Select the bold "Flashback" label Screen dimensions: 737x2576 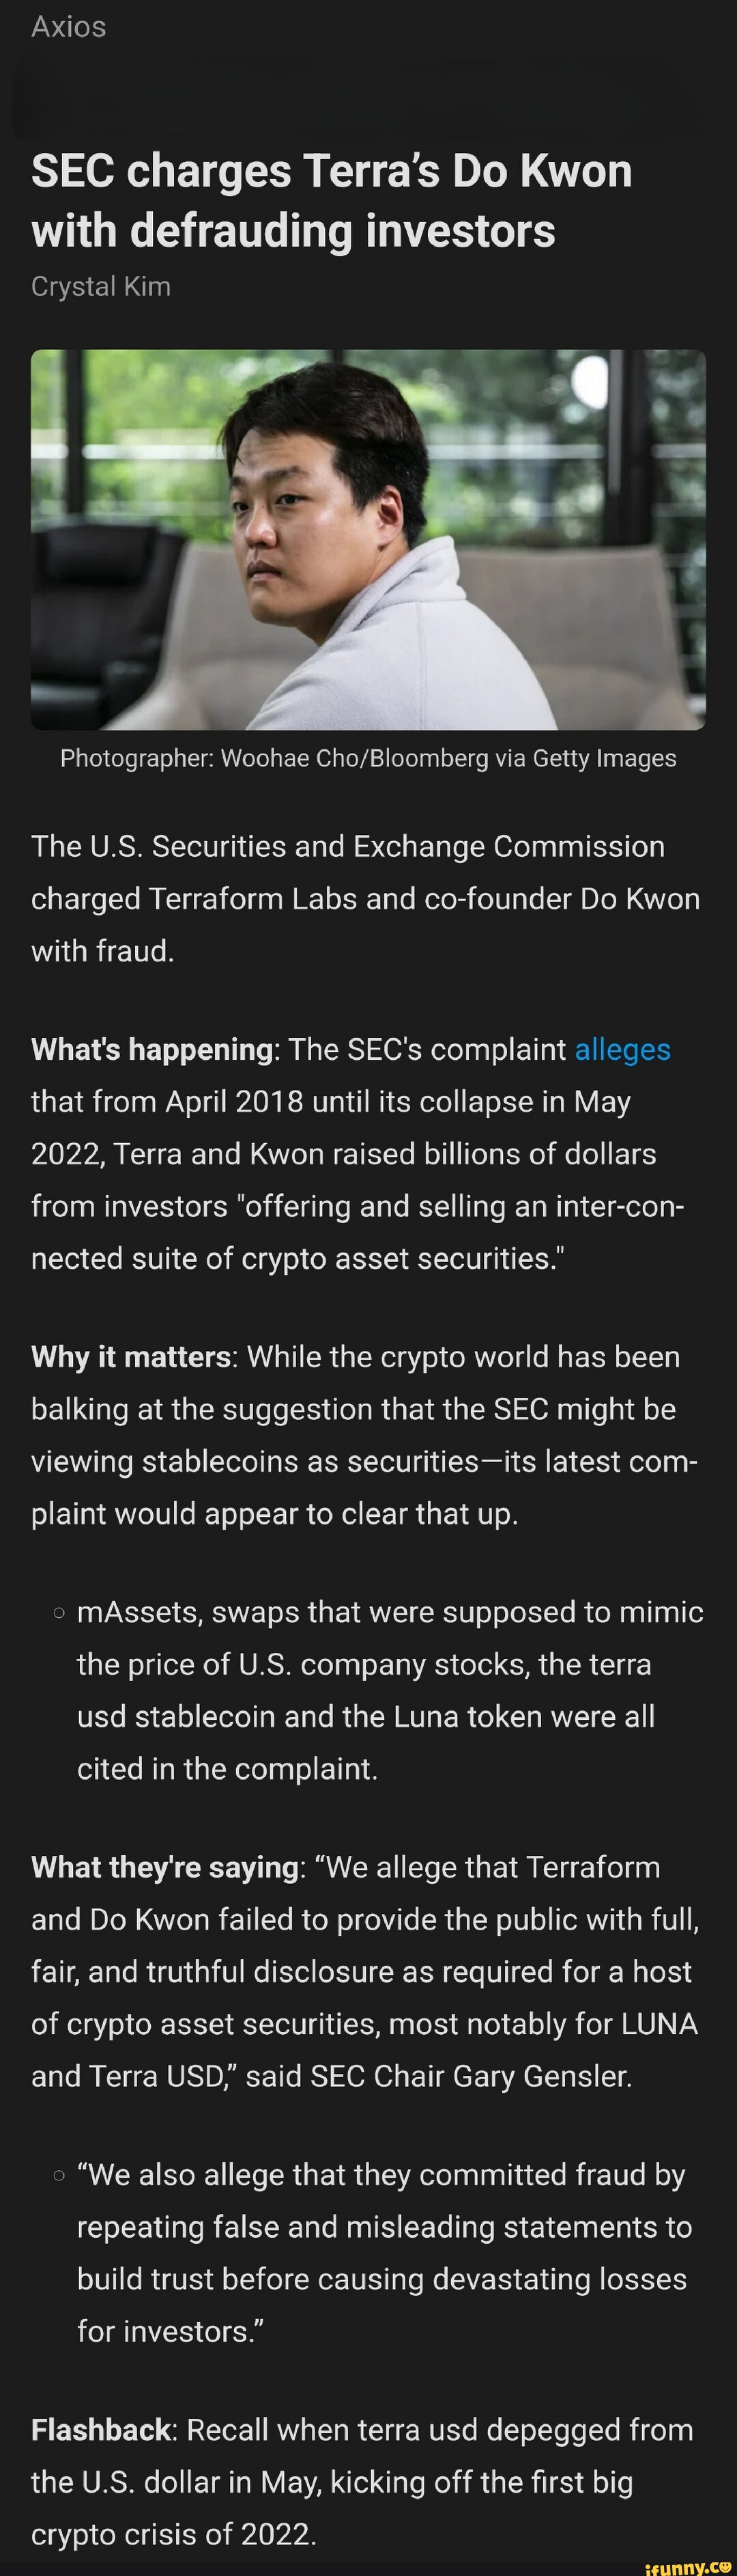pyautogui.click(x=101, y=2430)
